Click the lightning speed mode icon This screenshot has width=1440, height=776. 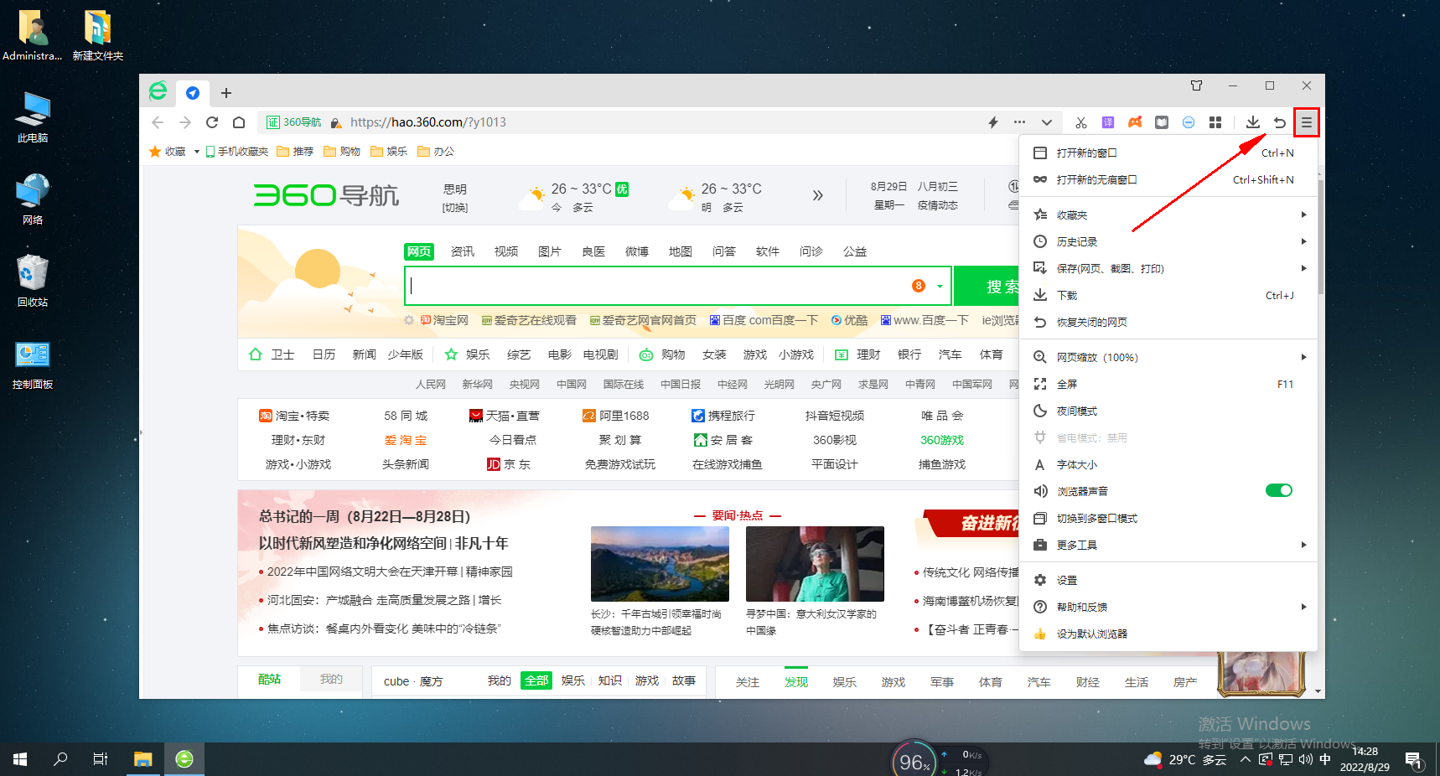pos(993,122)
